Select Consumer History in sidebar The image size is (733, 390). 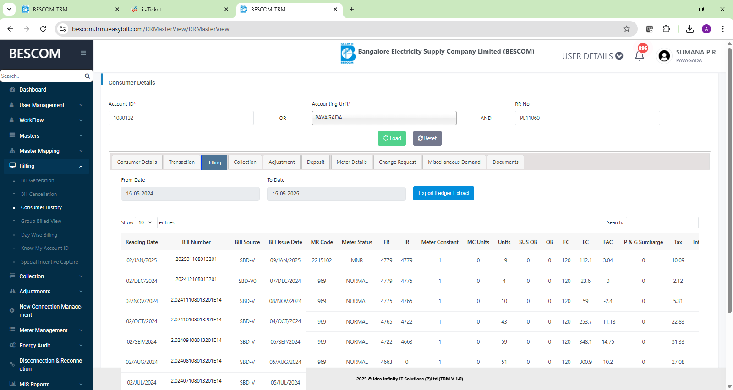[41, 207]
